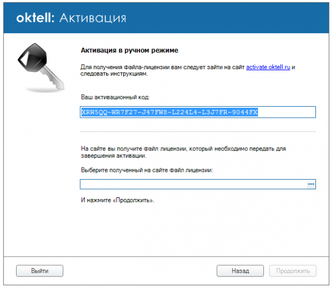The height and width of the screenshot is (288, 332).
Task: Click the empty blue header bar area
Action: [x=232, y=18]
